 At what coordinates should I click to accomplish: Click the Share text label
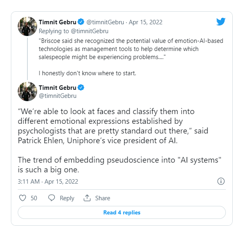[x=102, y=198]
